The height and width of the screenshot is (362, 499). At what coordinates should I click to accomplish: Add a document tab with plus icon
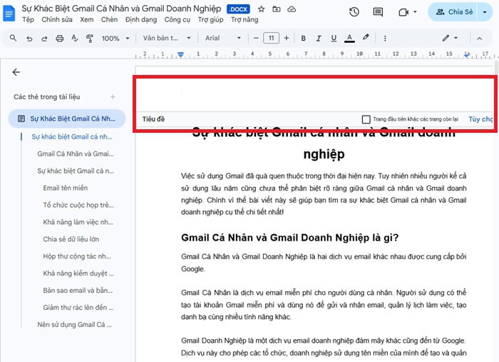pos(113,96)
